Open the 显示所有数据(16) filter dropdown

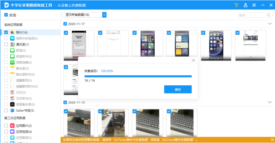point(84,15)
